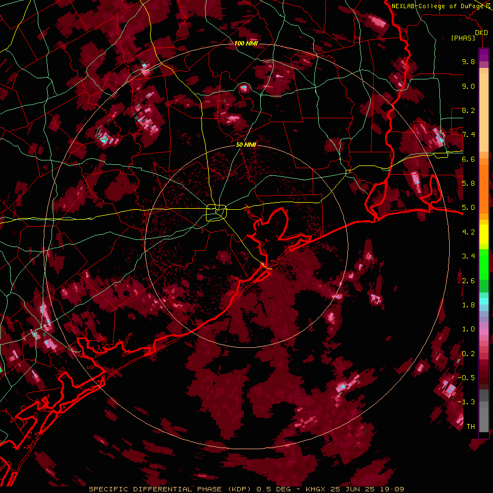Click the 0.2 value on the color scale
This screenshot has width=493, height=493.
point(468,354)
